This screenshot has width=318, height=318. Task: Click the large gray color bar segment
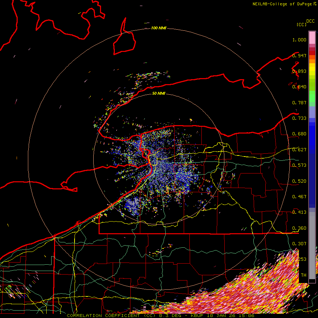(312, 246)
